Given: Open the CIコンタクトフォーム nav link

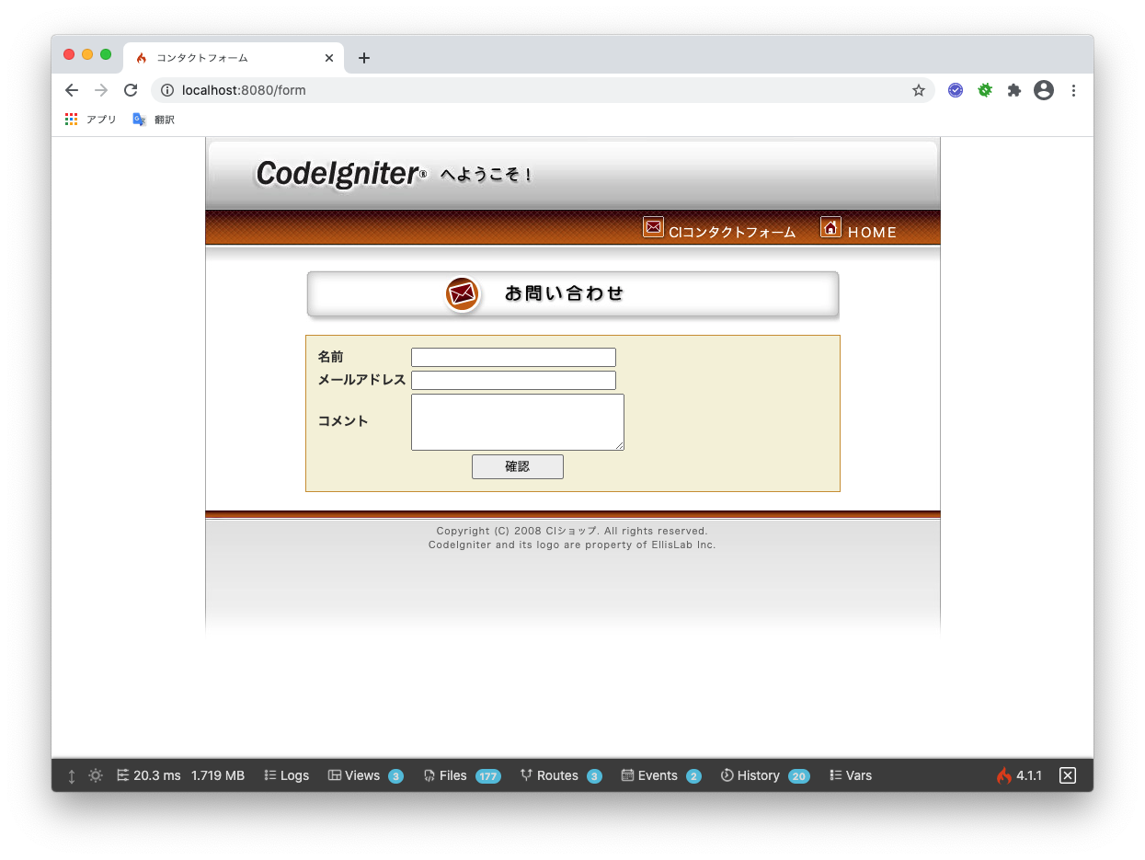Looking at the screenshot, I should (x=732, y=233).
